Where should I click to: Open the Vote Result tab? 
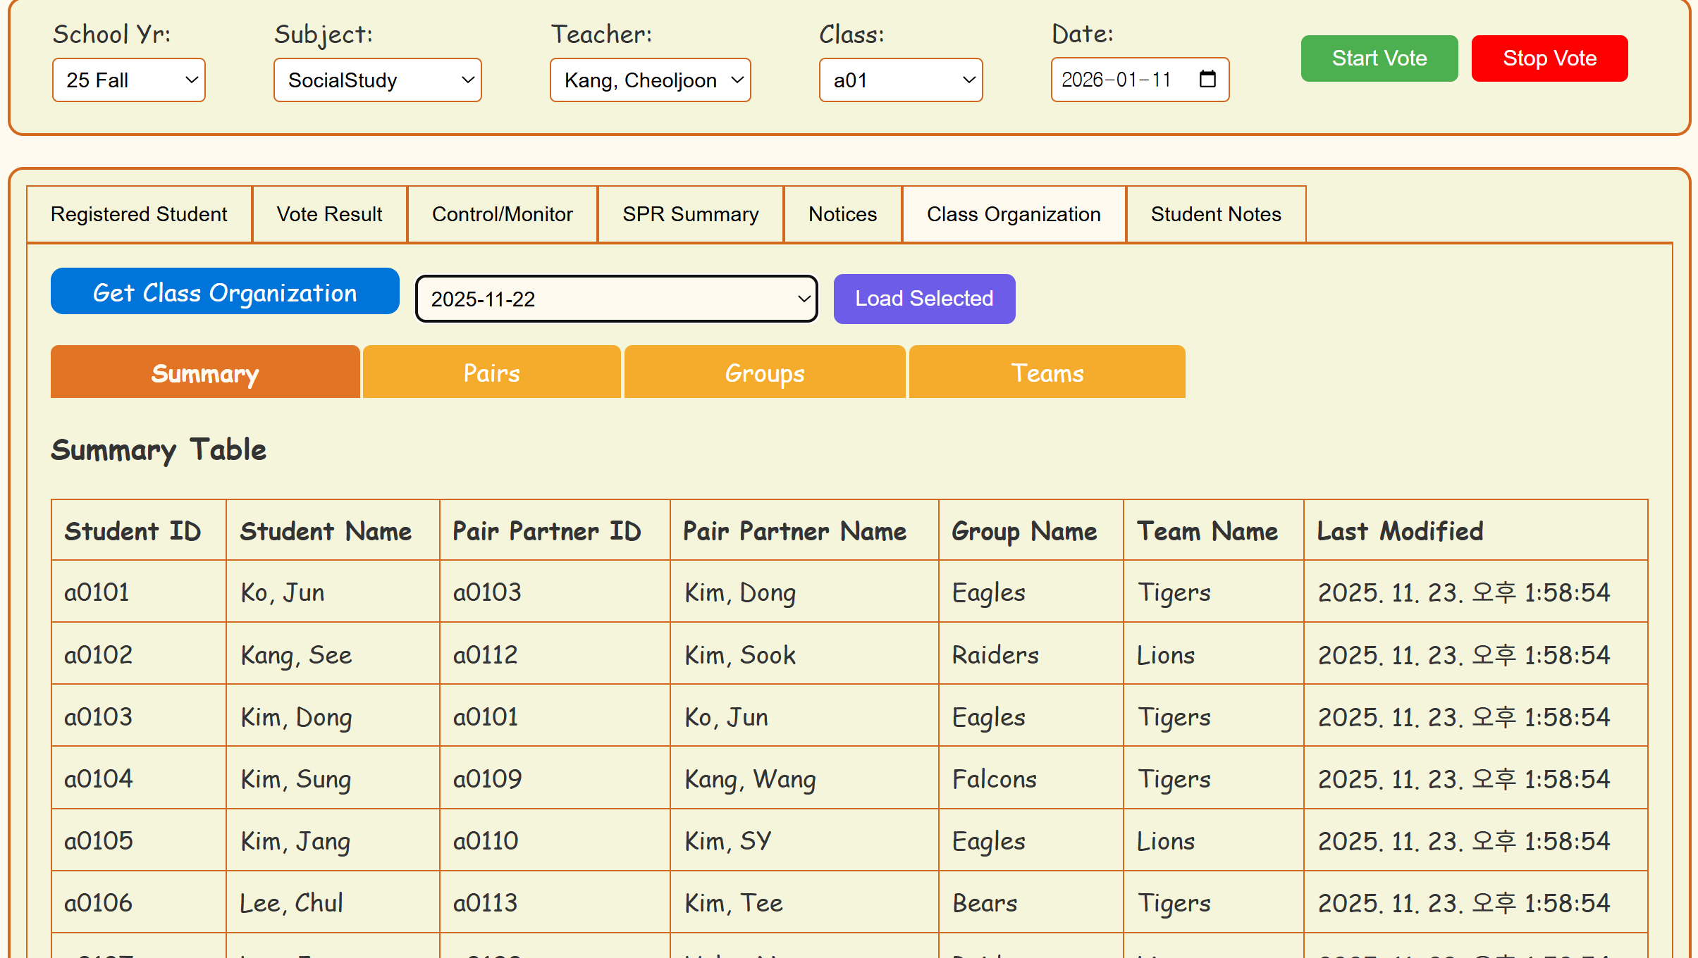coord(329,214)
